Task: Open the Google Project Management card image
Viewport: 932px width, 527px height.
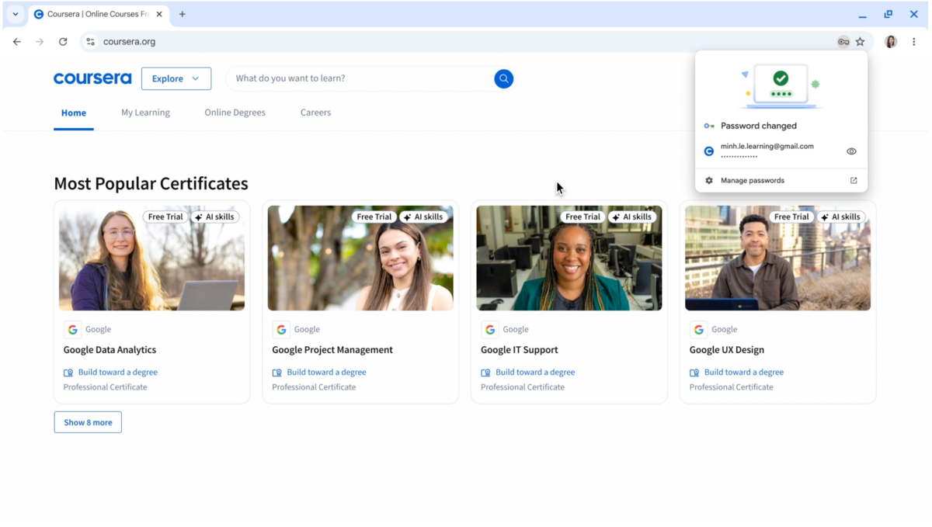Action: [360, 258]
